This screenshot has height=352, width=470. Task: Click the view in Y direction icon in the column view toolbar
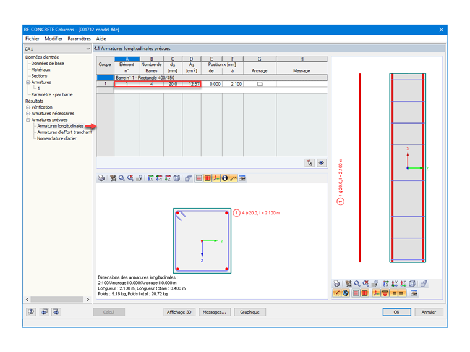coord(395,283)
